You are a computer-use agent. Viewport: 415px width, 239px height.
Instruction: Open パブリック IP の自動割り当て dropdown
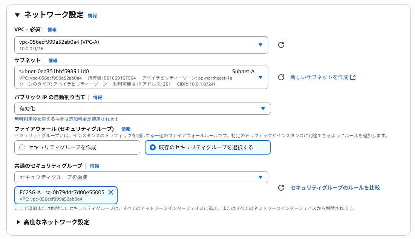[142, 109]
